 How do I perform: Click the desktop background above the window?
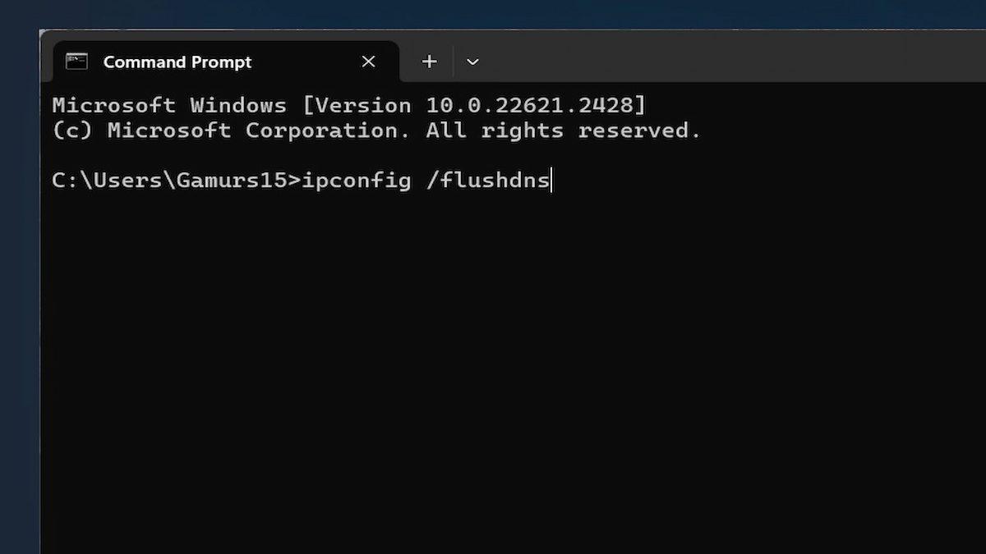pyautogui.click(x=493, y=13)
